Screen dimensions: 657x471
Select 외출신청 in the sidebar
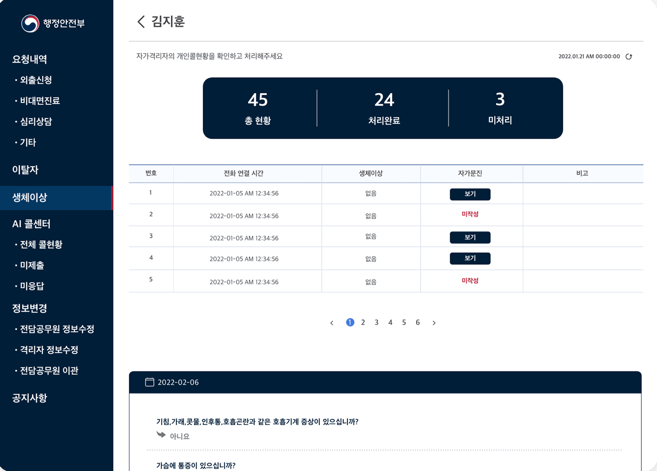tap(36, 80)
